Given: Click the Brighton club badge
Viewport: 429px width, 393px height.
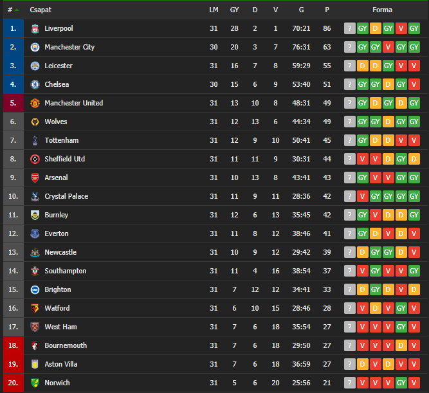Looking at the screenshot, I should pos(35,289).
